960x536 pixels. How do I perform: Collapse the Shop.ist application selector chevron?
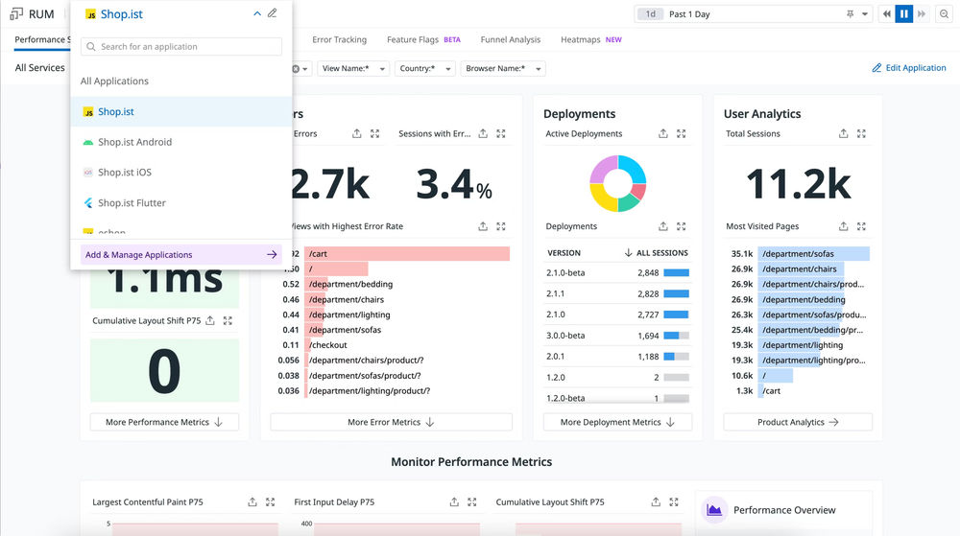click(x=257, y=13)
